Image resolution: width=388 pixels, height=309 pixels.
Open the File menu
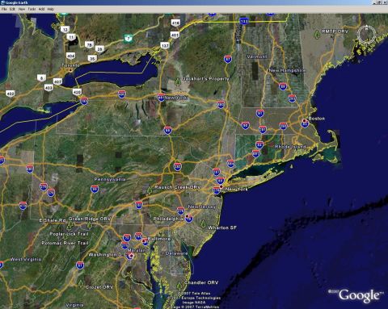coord(4,9)
